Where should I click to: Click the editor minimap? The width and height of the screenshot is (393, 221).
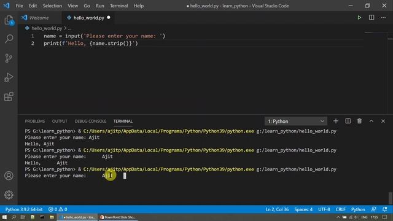(x=375, y=33)
